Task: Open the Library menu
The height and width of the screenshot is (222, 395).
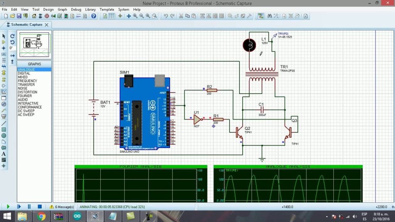Action: [x=90, y=9]
